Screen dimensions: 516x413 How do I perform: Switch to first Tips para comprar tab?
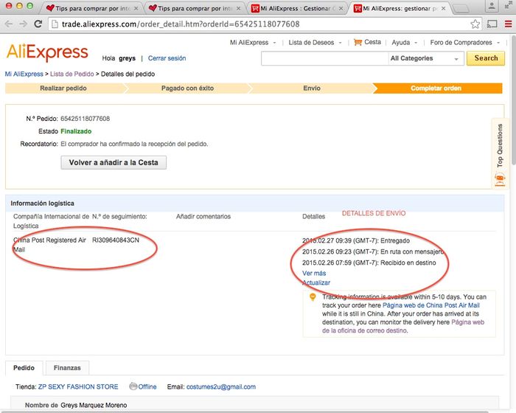click(x=92, y=9)
